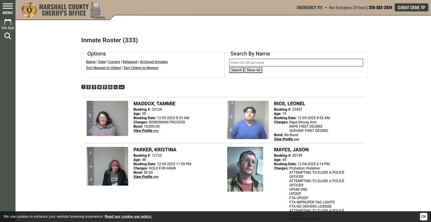Click the BONDSMAN PROCESS charge text

click(167, 122)
